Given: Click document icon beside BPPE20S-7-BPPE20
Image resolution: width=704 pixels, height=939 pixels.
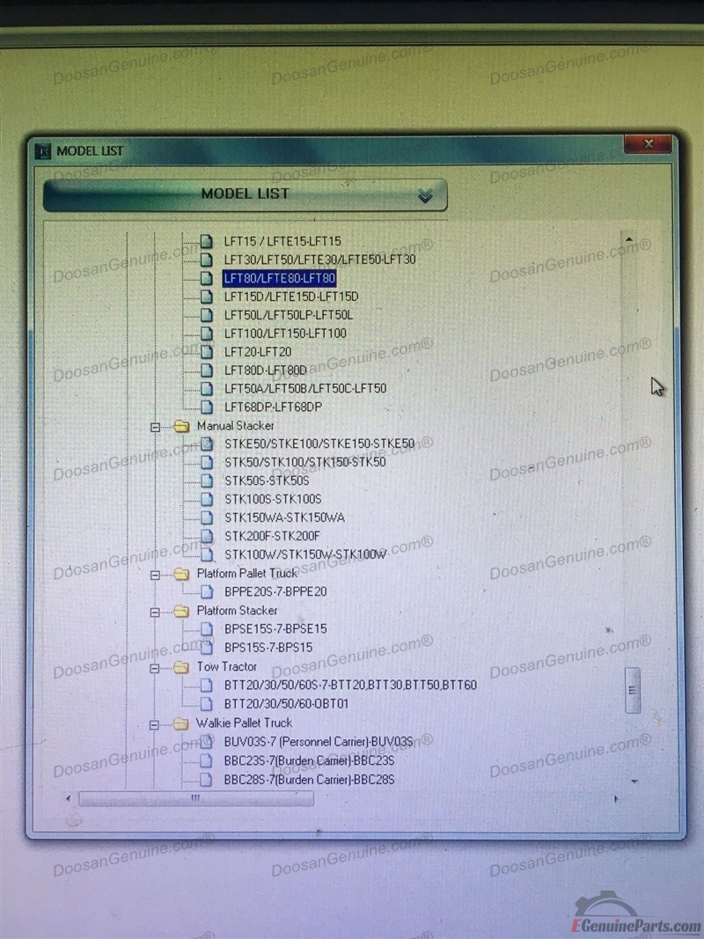Looking at the screenshot, I should (206, 592).
